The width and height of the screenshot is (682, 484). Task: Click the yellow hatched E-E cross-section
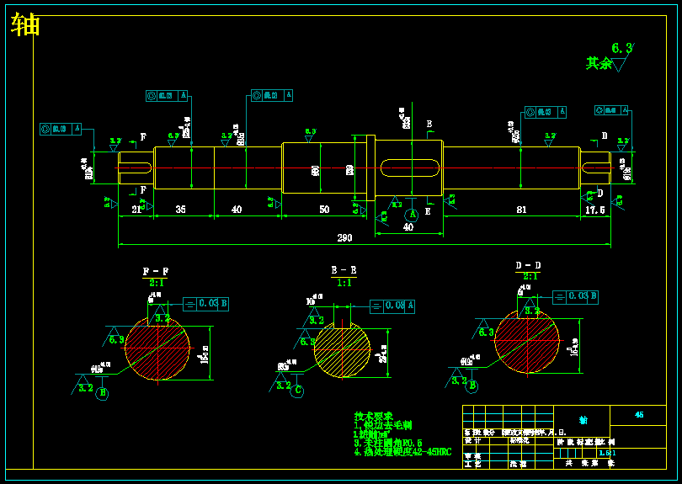tap(343, 349)
